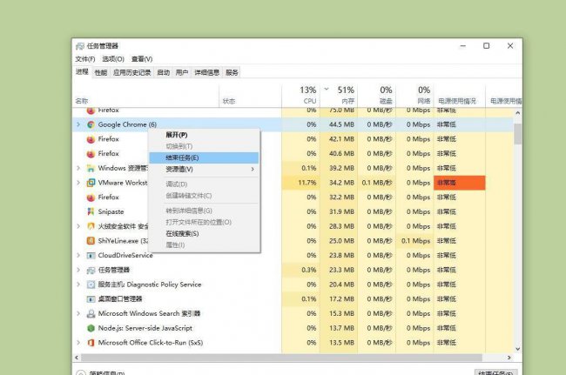Expand the Microsoft Windows Search group

click(78, 313)
